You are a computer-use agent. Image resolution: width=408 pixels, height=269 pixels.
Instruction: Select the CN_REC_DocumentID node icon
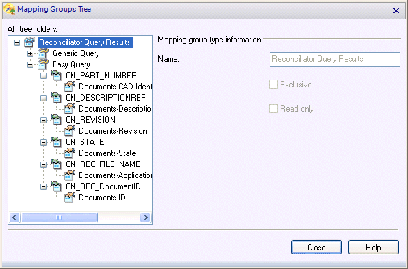coord(56,186)
